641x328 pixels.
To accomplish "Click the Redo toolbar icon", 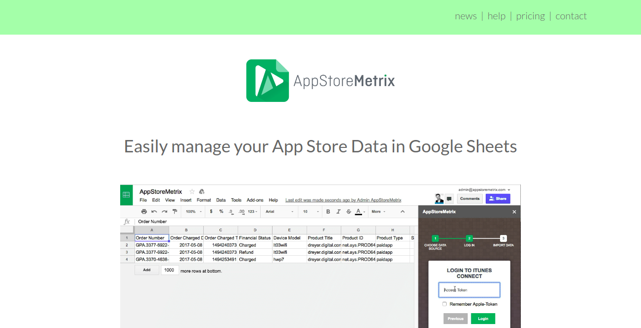I will [164, 212].
